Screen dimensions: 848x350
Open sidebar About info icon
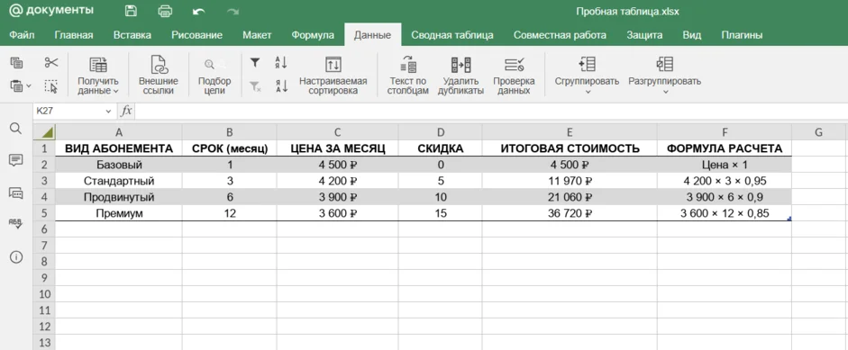coord(16,257)
